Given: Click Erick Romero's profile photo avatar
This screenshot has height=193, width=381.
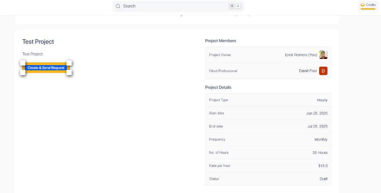Looking at the screenshot, I should [323, 55].
